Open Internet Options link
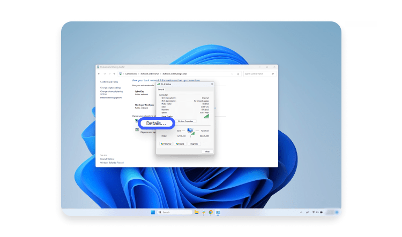Viewport: 402px width, 237px height. pyautogui.click(x=107, y=159)
